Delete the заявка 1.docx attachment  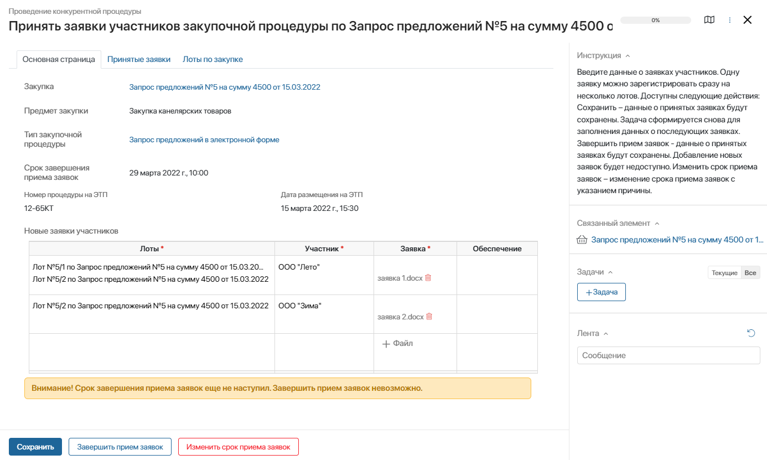428,278
